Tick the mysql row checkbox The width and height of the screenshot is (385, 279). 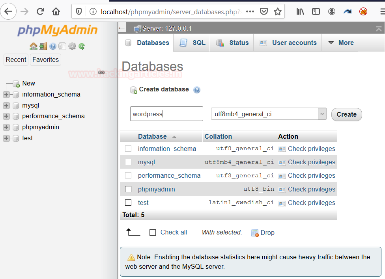[128, 162]
